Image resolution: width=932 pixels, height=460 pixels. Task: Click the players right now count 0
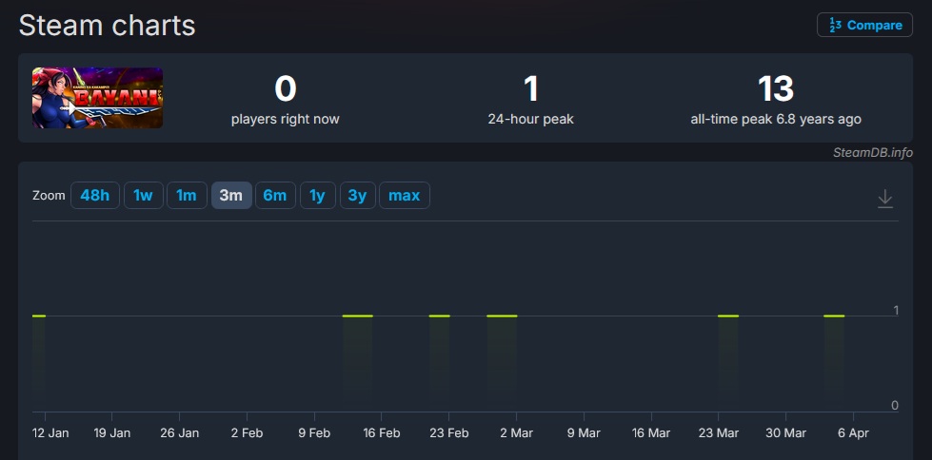tap(286, 89)
